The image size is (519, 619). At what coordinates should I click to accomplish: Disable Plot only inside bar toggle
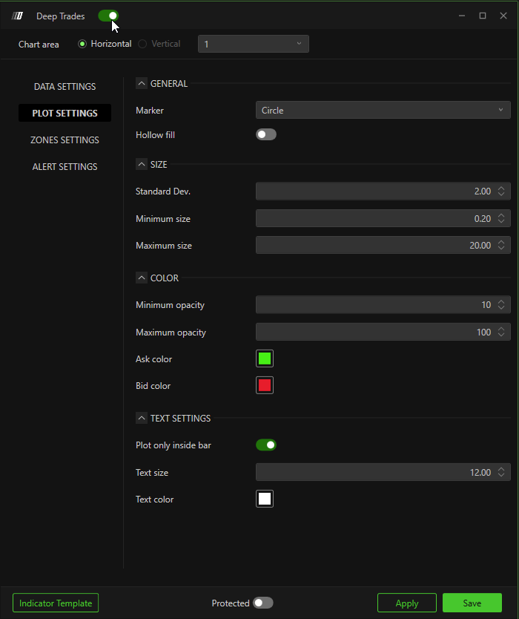pos(266,445)
